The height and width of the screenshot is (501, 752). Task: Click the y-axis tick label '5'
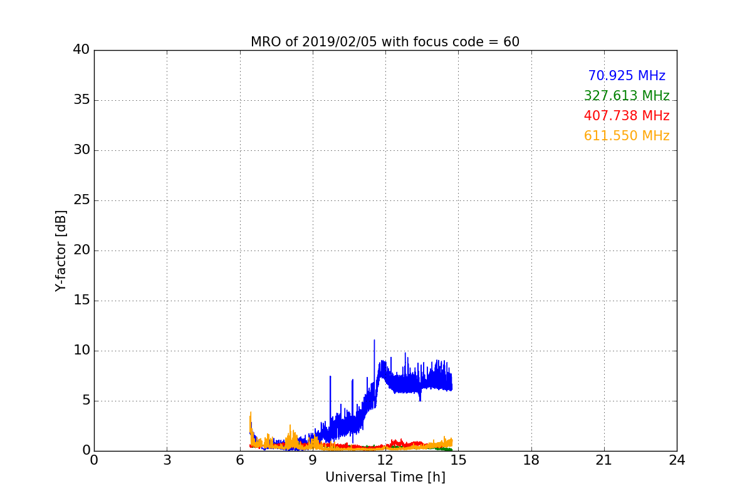point(86,401)
